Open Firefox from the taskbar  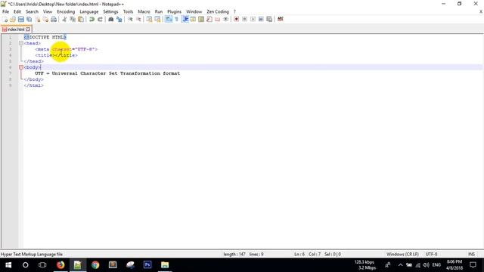60,265
